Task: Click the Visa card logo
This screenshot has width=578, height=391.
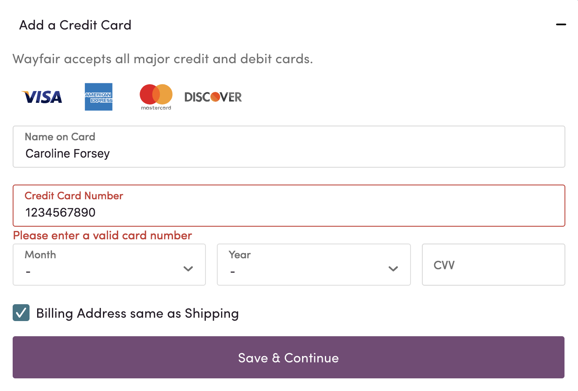Action: [42, 97]
